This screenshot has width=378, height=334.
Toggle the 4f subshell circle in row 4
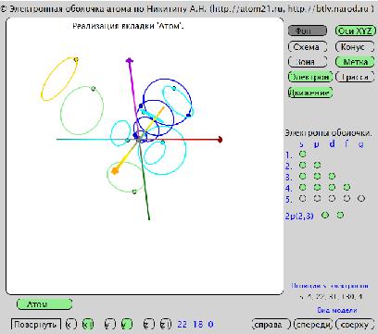(346, 187)
